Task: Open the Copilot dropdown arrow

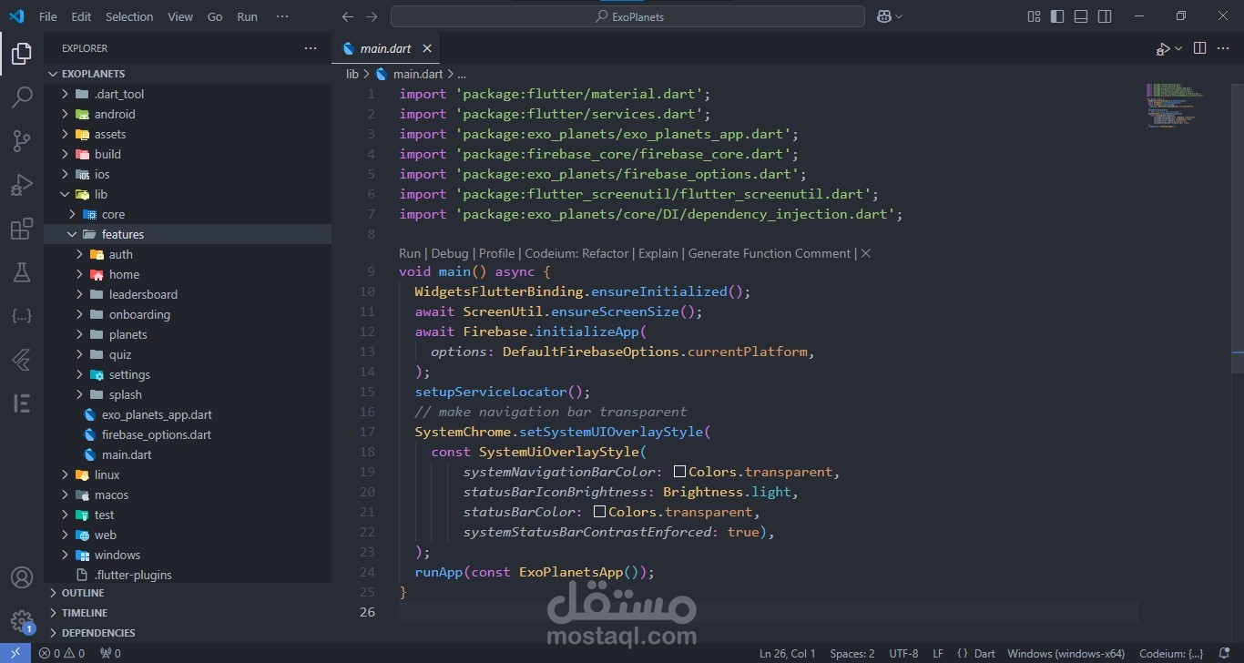Action: pyautogui.click(x=899, y=16)
